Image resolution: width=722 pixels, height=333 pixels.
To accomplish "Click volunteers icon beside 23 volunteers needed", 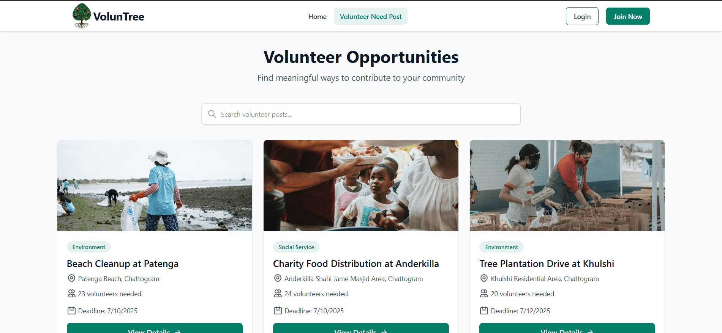I will click(71, 294).
